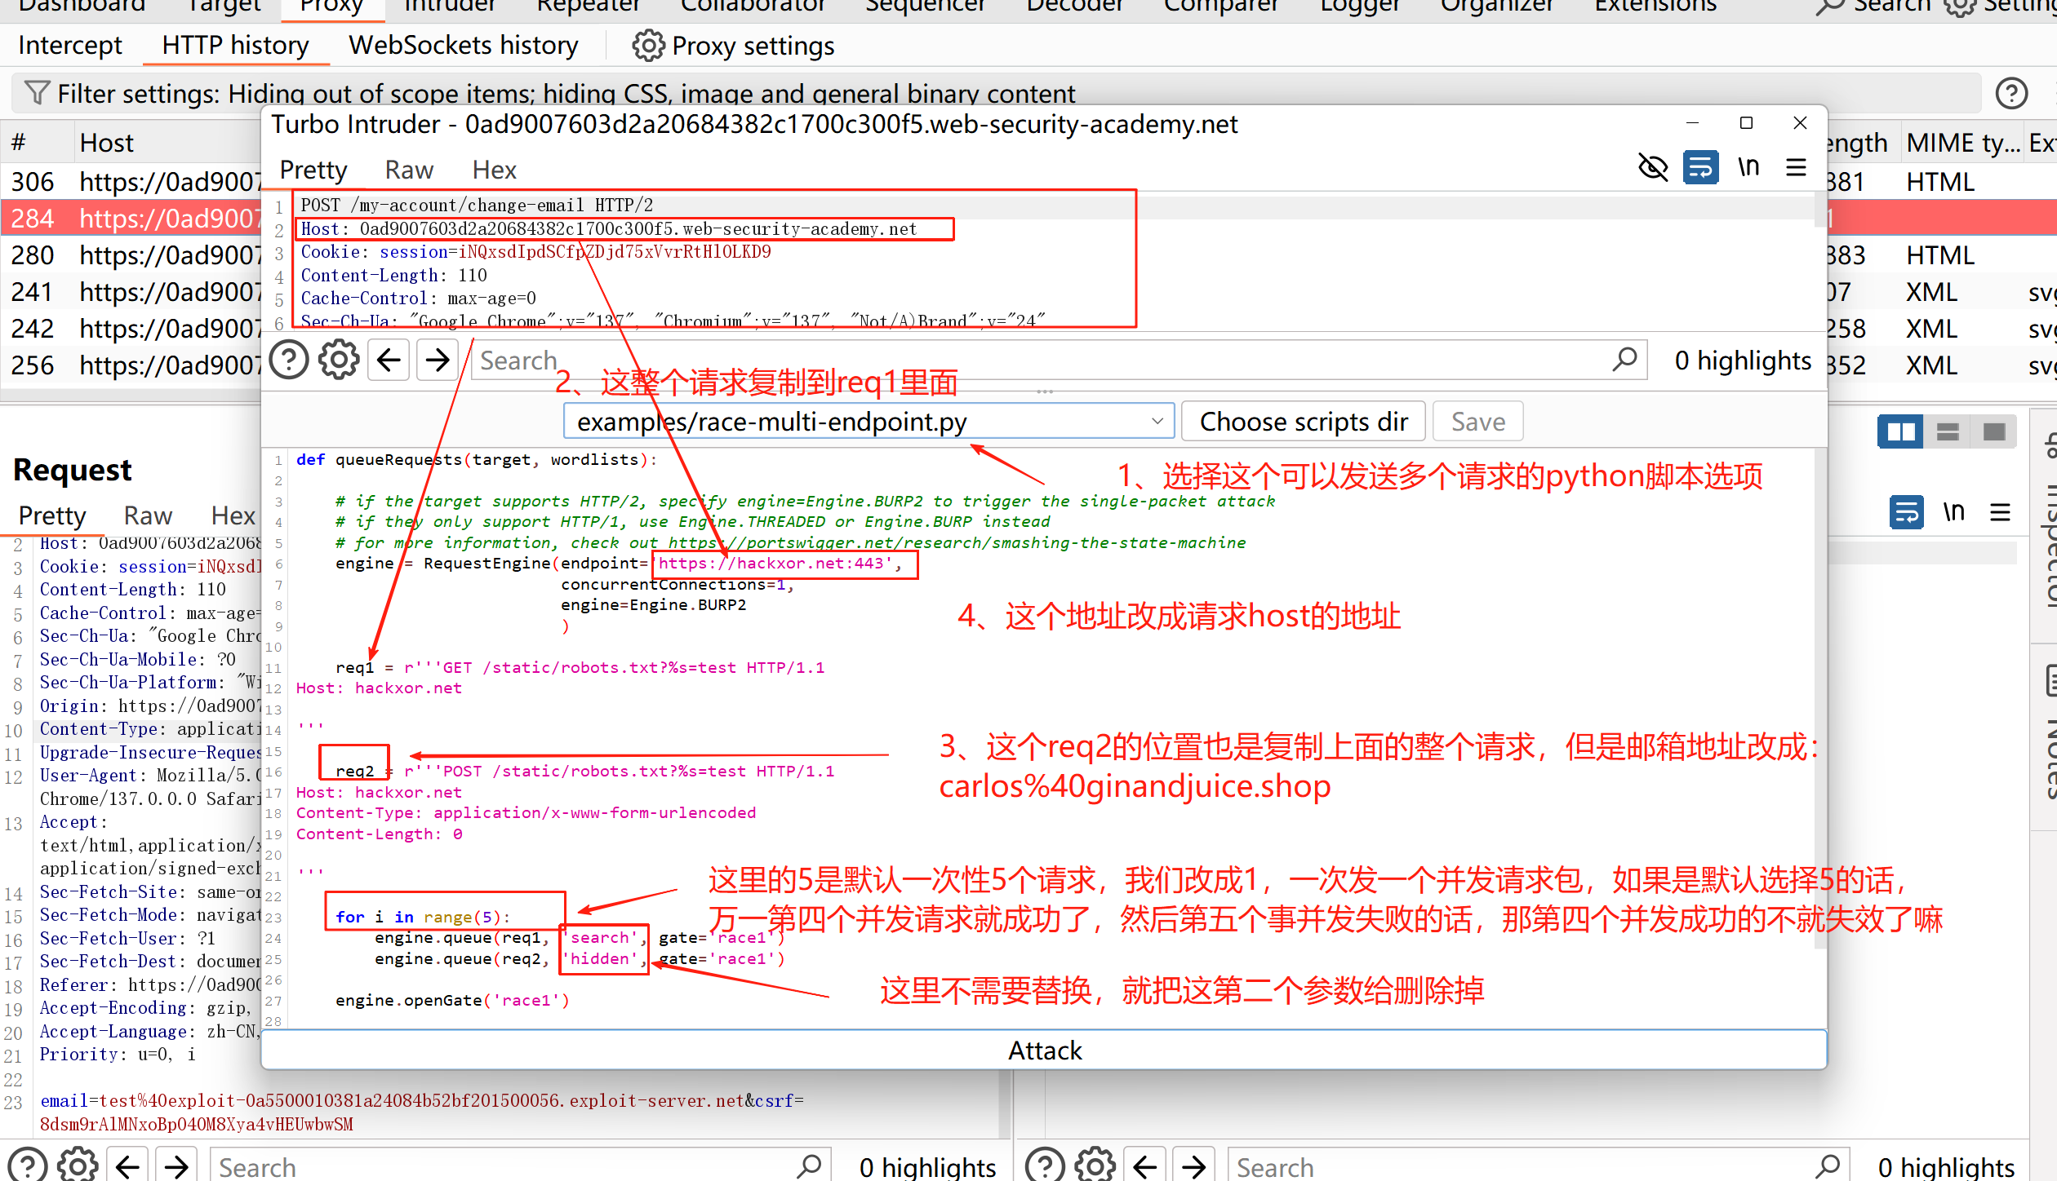Switch to the WebSockets history tab
This screenshot has height=1181, width=2057.
coord(463,46)
